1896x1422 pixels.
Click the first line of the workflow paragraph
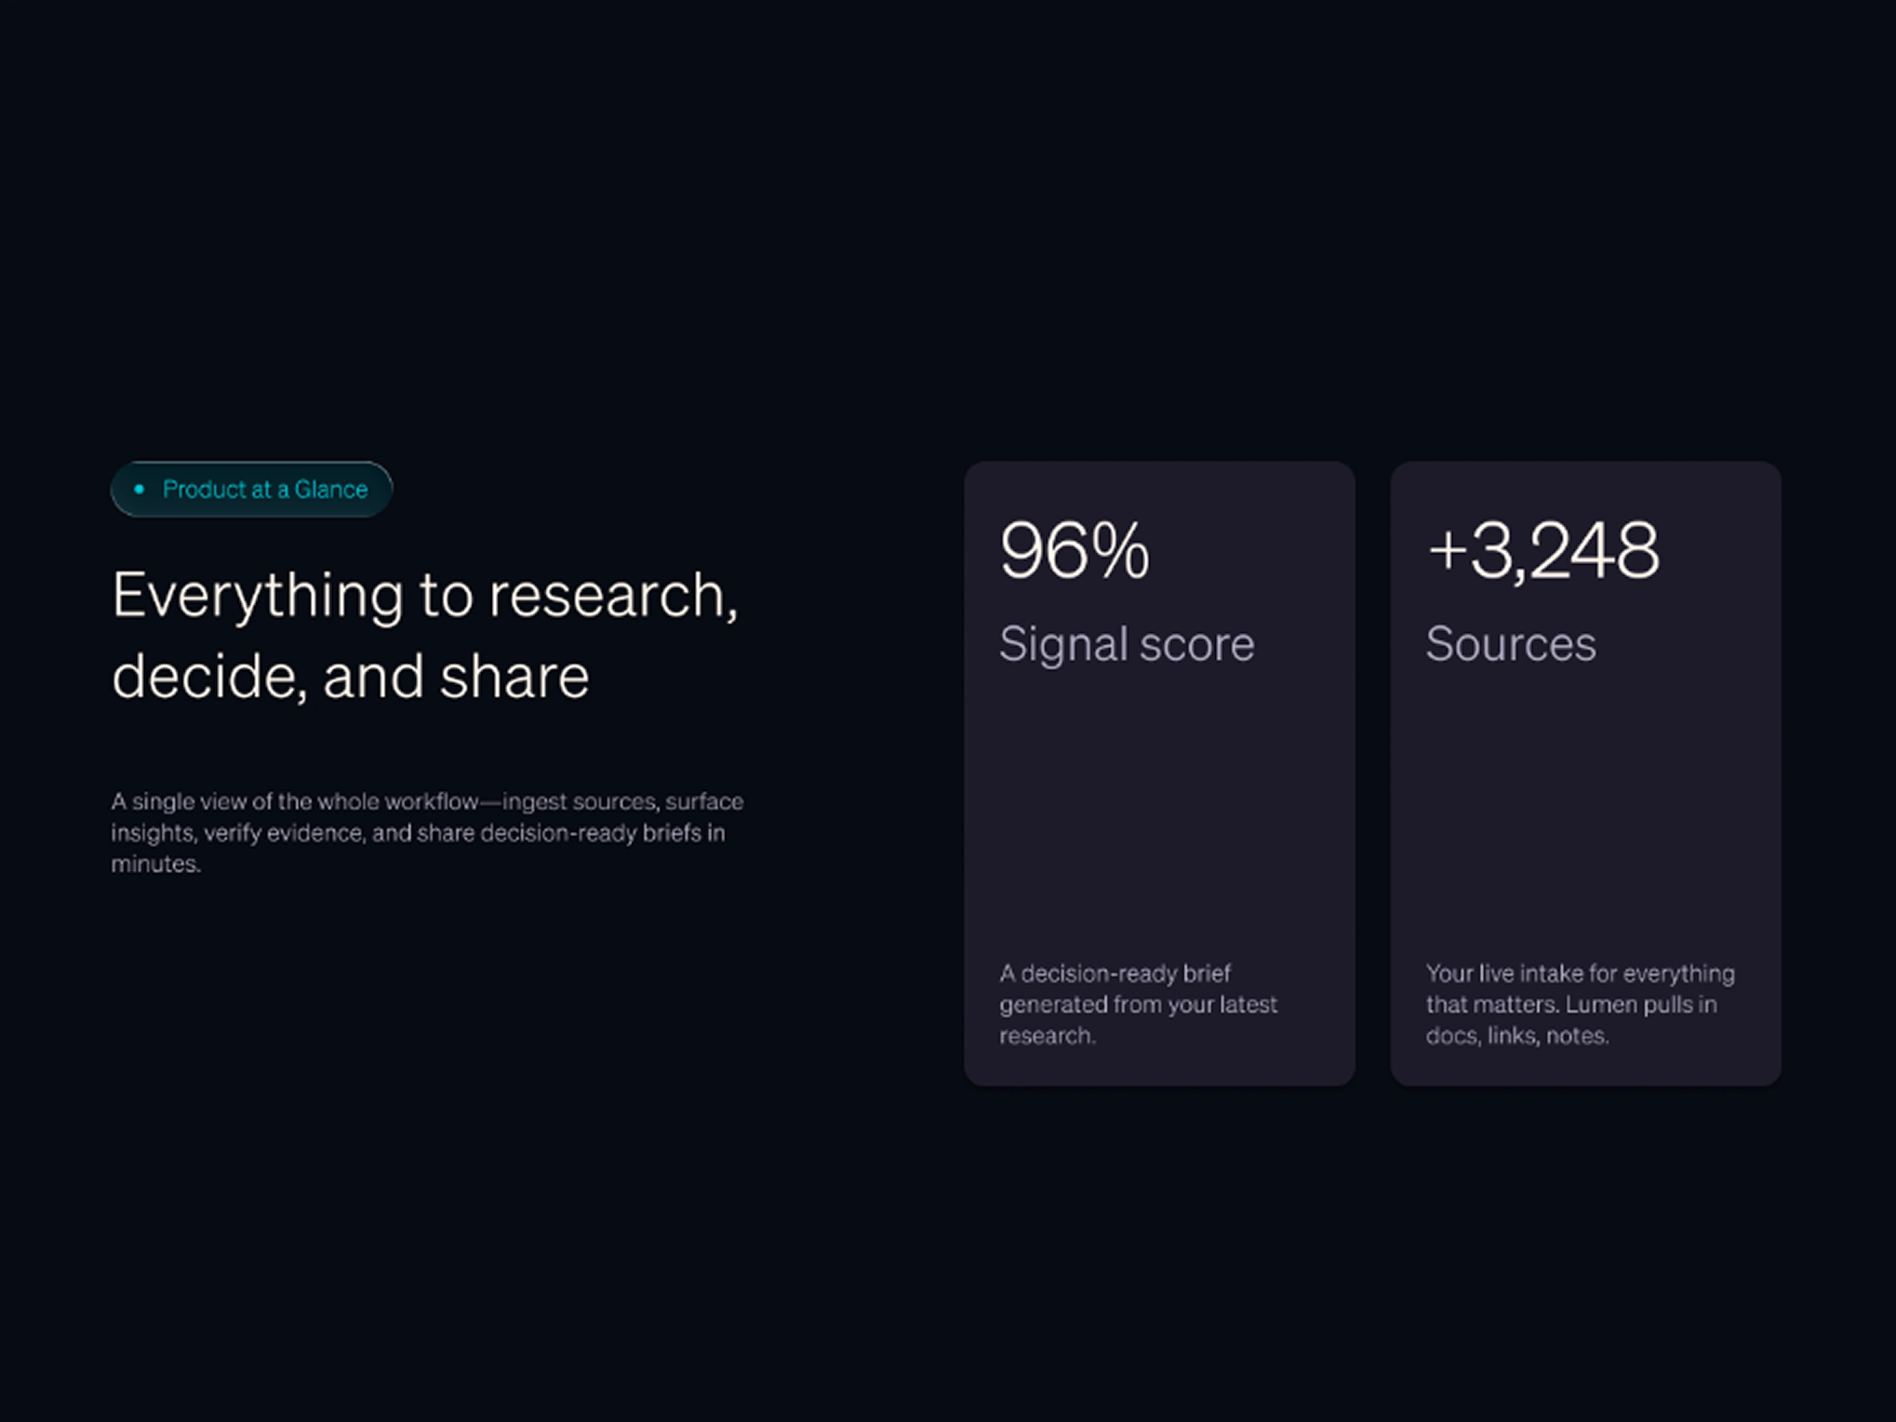426,802
